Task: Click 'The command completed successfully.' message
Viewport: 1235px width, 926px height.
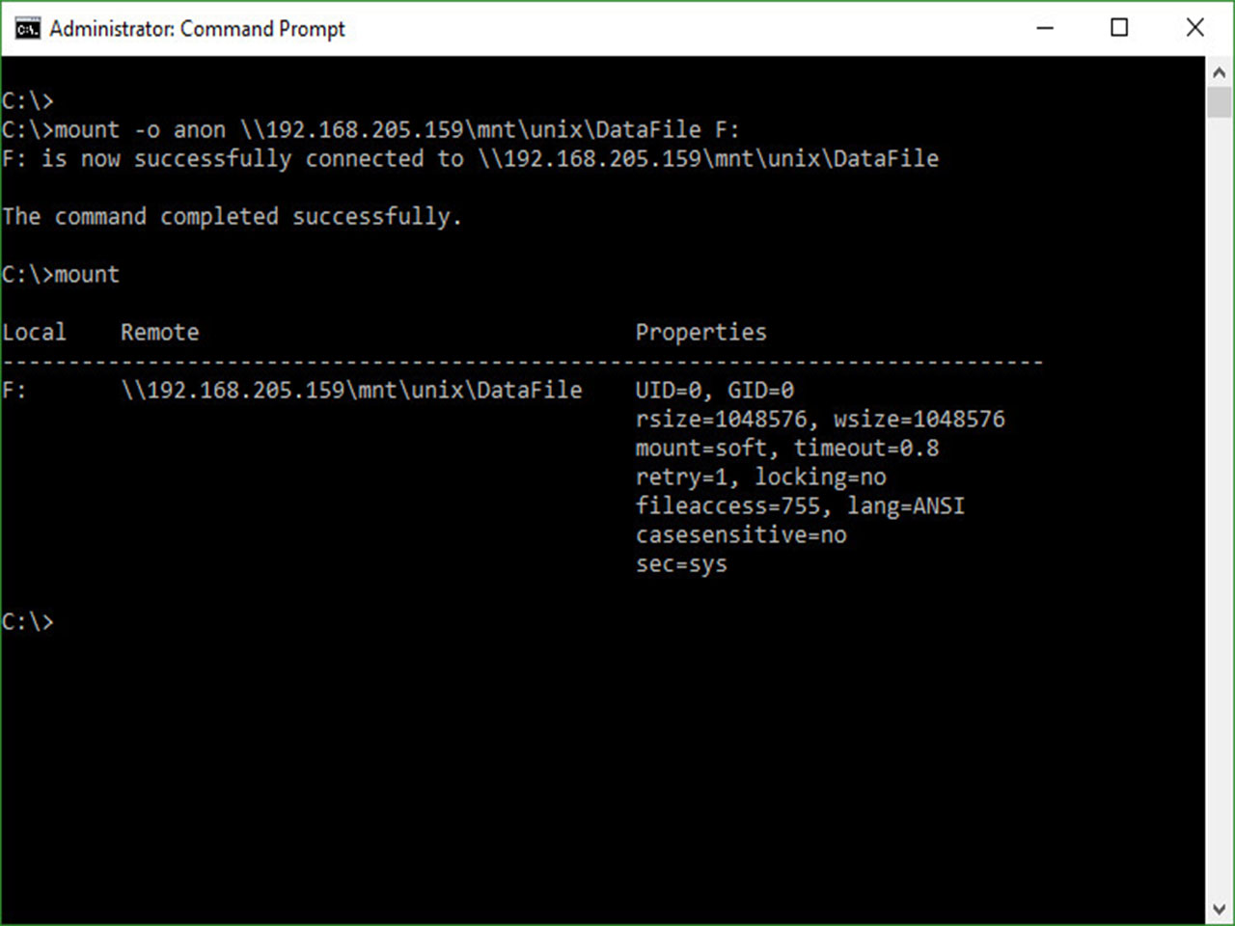Action: (232, 217)
